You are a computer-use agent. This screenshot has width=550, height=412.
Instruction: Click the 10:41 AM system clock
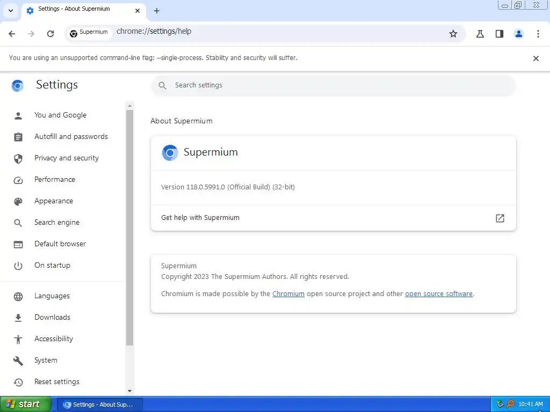(x=531, y=404)
